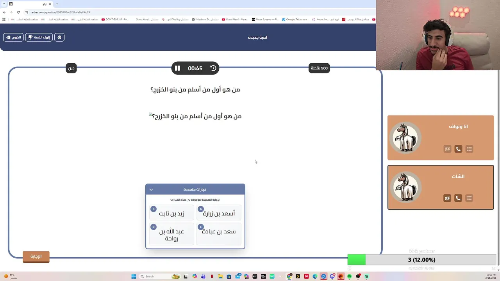This screenshot has height=281, width=500.
Task: Click the انا ونواف team horse avatar
Action: pyautogui.click(x=405, y=137)
